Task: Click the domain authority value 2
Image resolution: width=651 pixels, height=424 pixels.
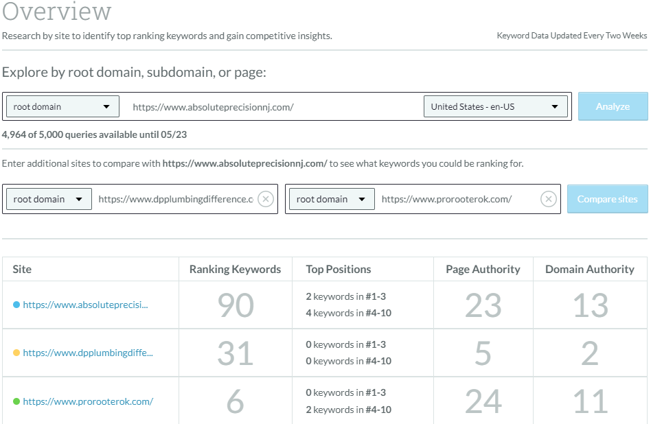Action: 590,353
